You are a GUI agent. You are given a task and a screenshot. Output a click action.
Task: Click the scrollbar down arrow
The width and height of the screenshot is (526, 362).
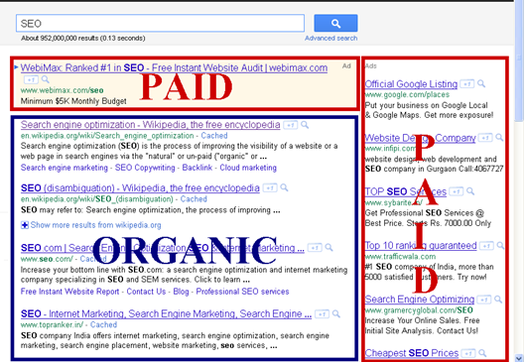(519, 358)
